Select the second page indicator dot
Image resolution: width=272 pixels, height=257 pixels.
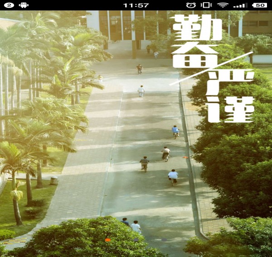coord(136,240)
